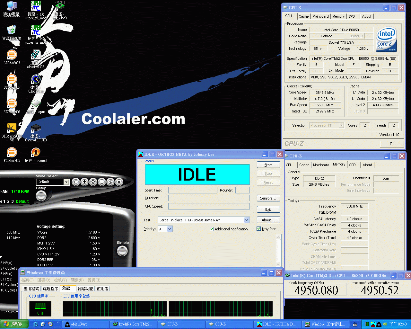This screenshot has height=329, width=411.
Task: Click the uGuru square icon button
Action: pyautogui.click(x=76, y=182)
